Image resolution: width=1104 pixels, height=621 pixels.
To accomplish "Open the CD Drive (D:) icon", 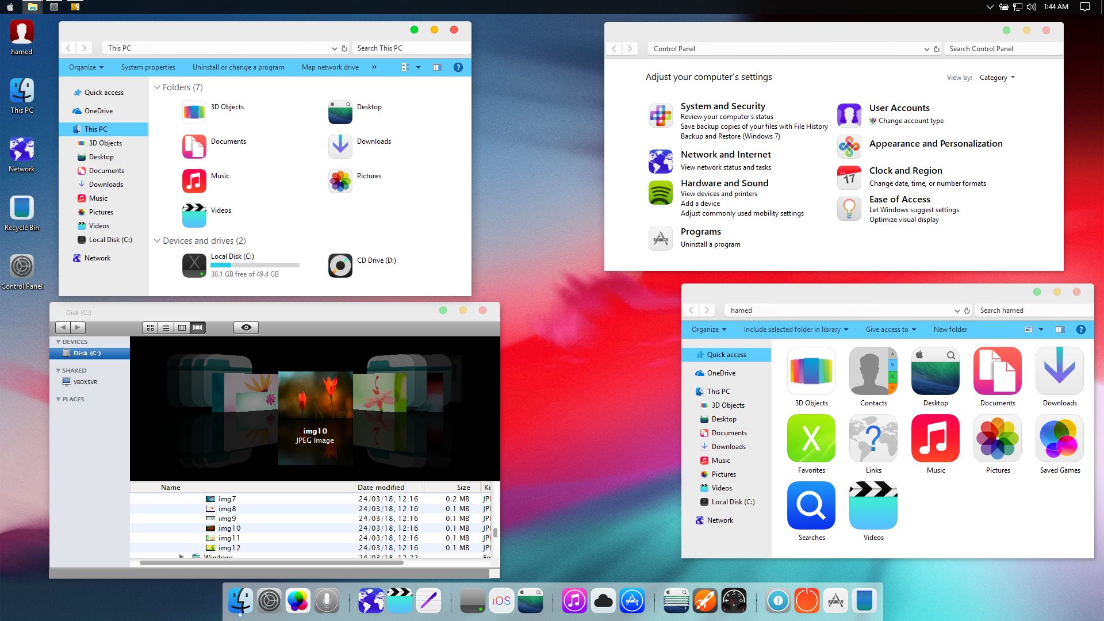I will tap(340, 266).
